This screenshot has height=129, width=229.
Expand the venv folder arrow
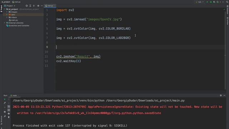[x=7, y=15]
